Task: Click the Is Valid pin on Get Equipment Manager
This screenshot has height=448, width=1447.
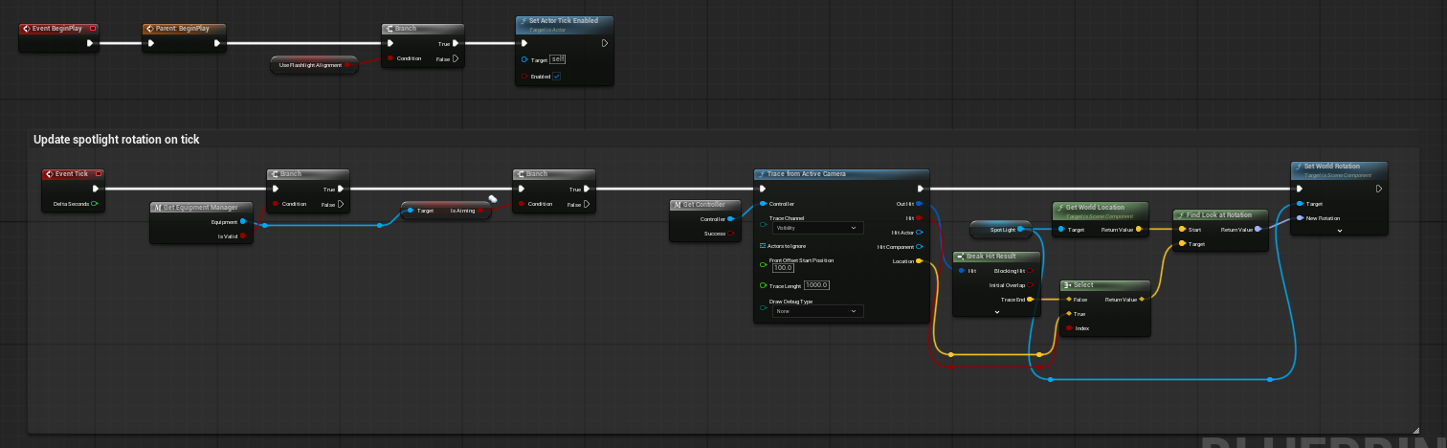Action: coord(243,235)
